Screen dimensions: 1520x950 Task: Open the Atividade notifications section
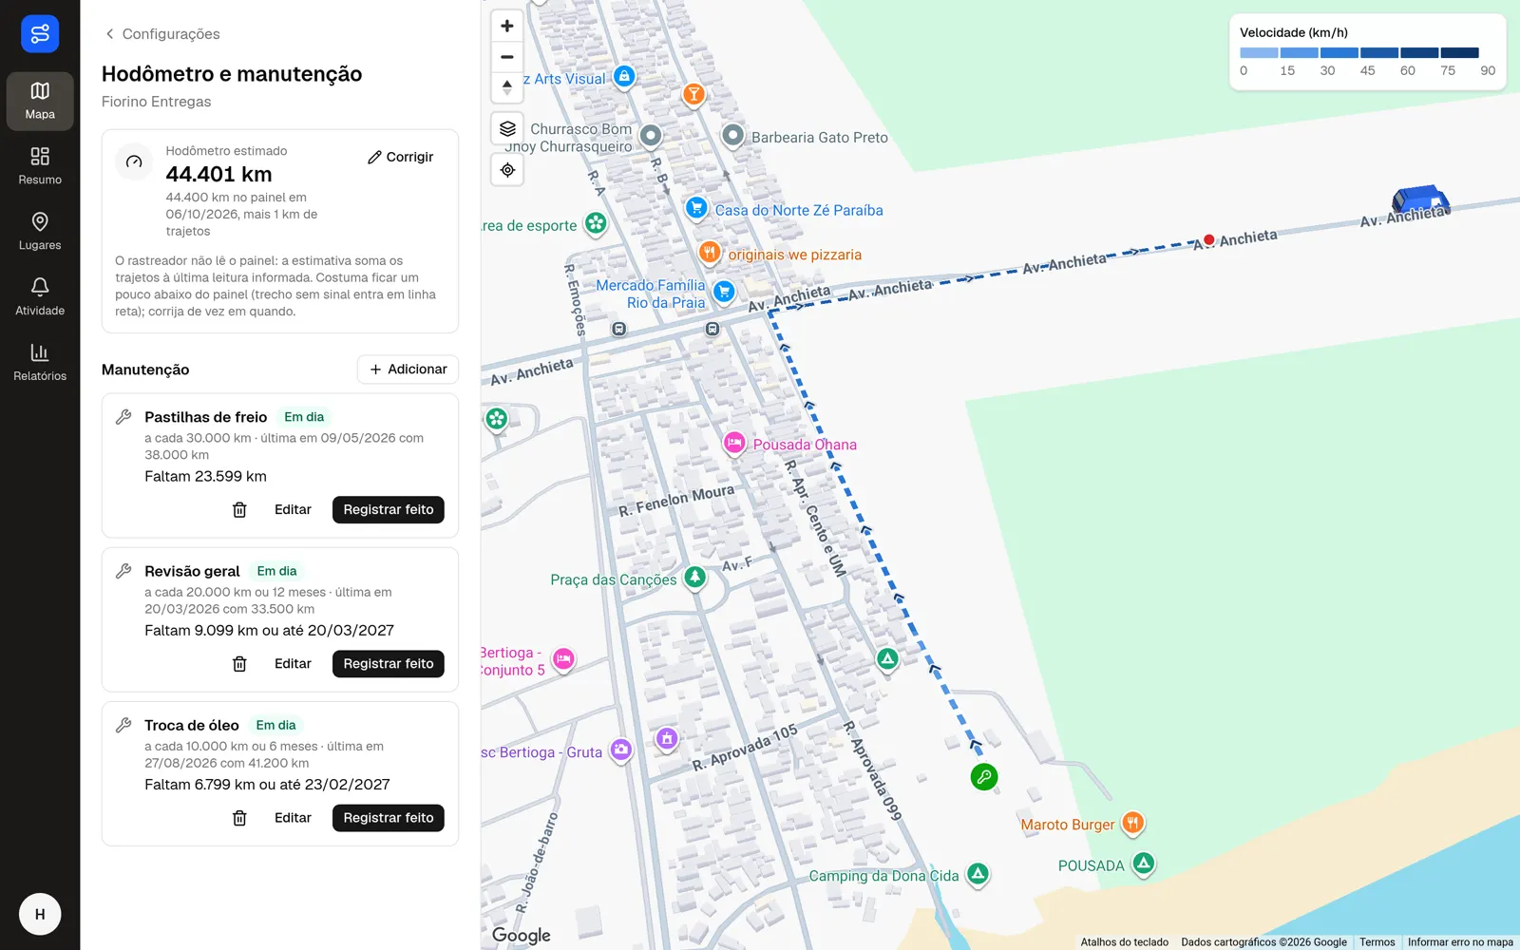[x=40, y=297]
